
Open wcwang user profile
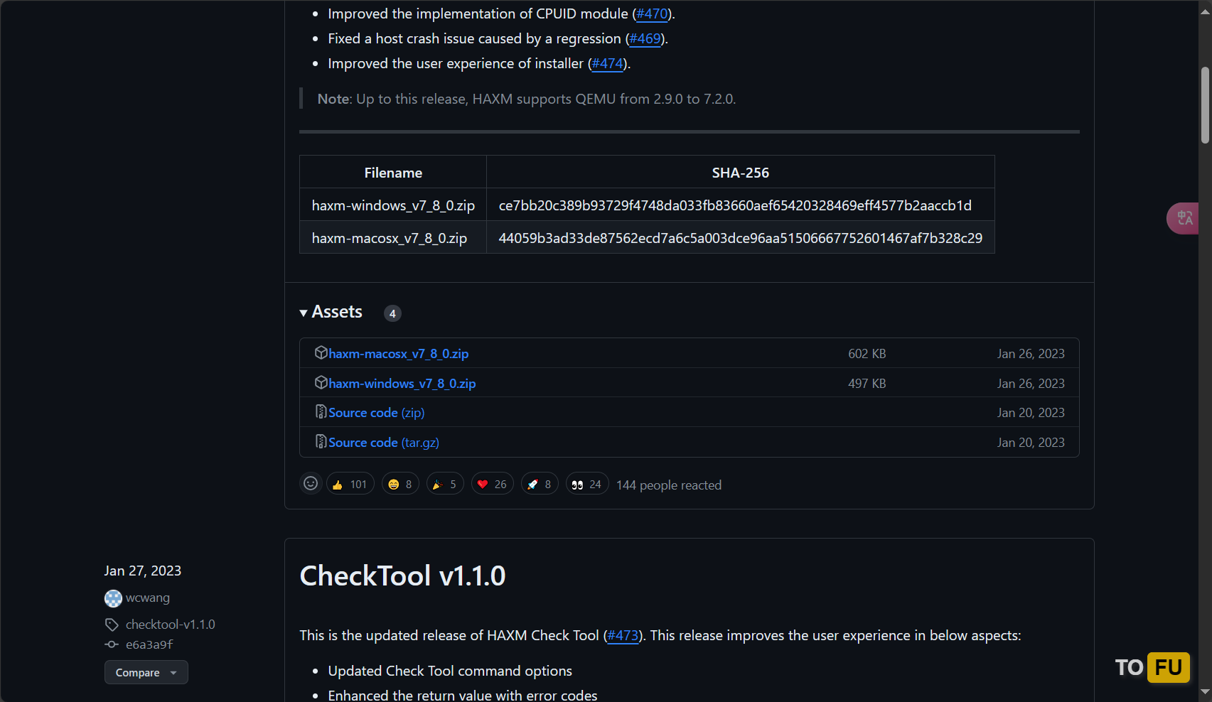[148, 598]
